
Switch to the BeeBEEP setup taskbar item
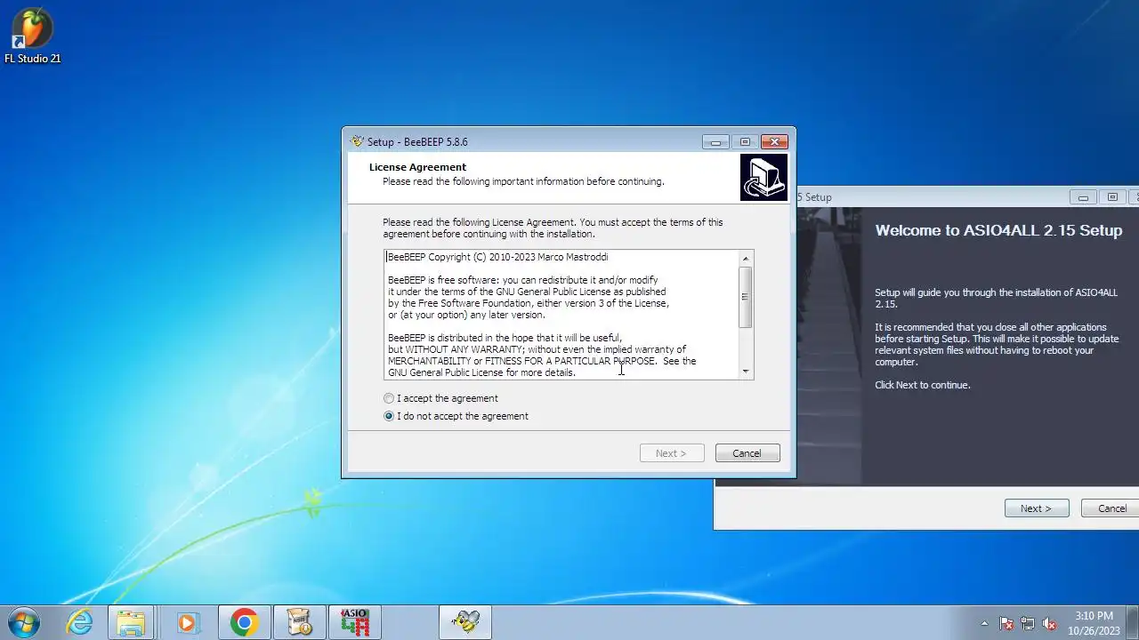tap(465, 623)
